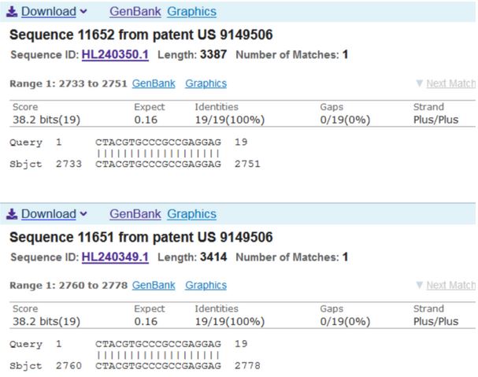Click GenBank next to Range 2733 to 2751
The image size is (478, 377).
[x=154, y=83]
